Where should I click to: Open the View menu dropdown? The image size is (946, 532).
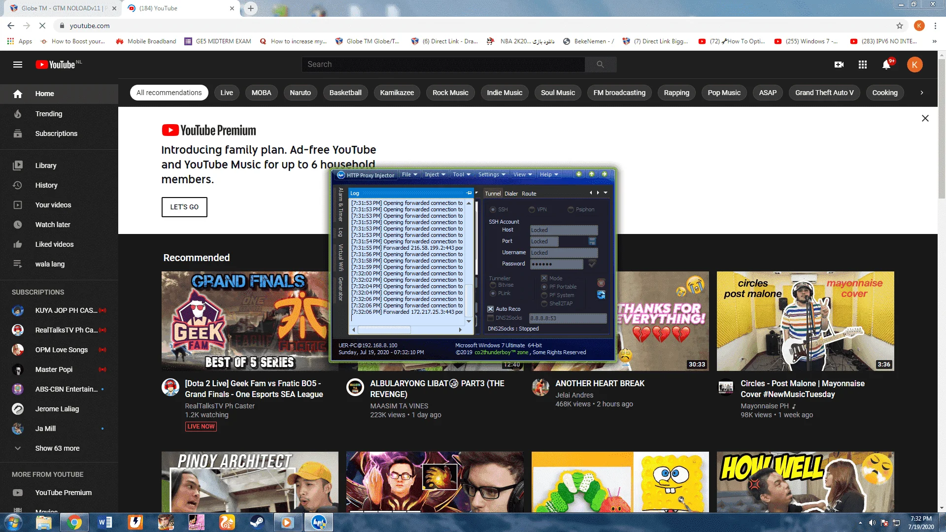[522, 174]
